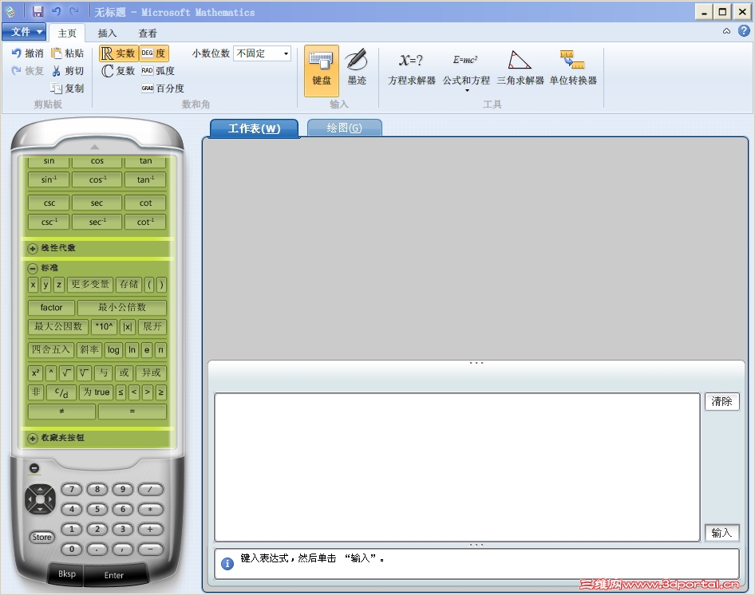Select 键盘 keyboard input mode

pyautogui.click(x=321, y=70)
